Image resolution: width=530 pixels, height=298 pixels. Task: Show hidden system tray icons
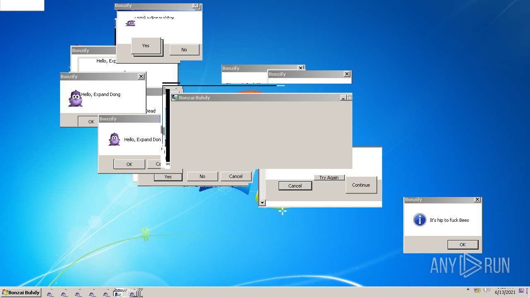(x=468, y=290)
